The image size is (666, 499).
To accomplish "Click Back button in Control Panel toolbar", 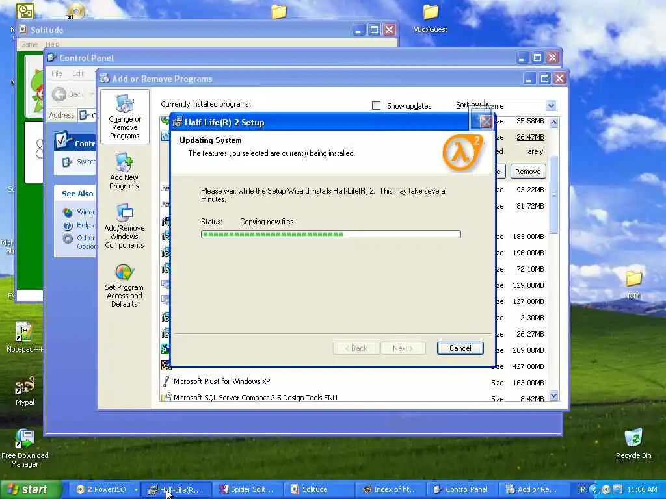I will pyautogui.click(x=68, y=94).
